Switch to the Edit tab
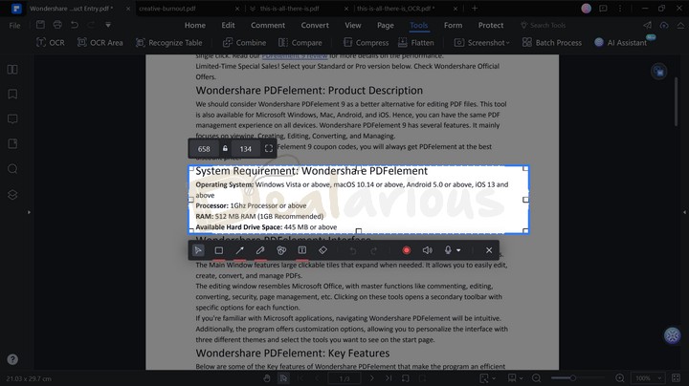689x386 pixels. pos(228,26)
